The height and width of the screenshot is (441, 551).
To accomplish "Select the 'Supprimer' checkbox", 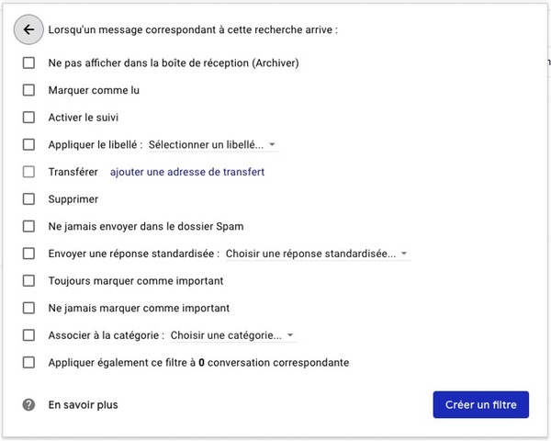I will coord(29,199).
